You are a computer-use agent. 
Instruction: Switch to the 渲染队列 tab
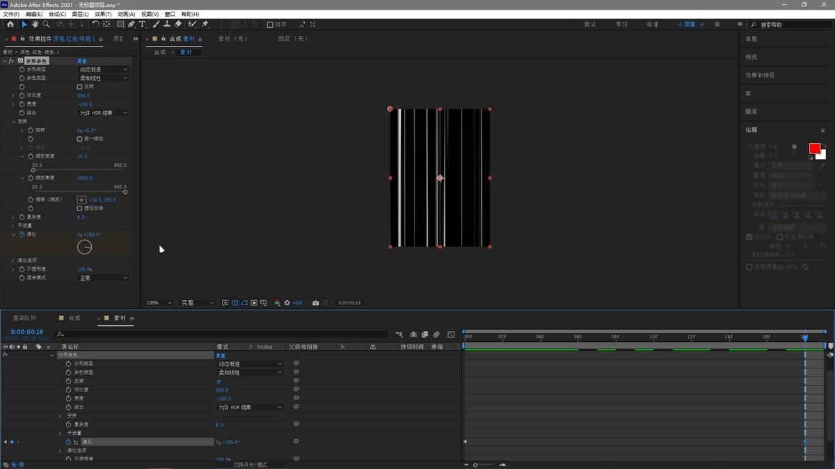pos(24,318)
